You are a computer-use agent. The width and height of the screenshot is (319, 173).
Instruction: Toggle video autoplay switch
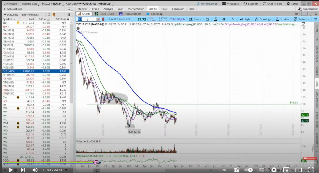tap(248, 170)
